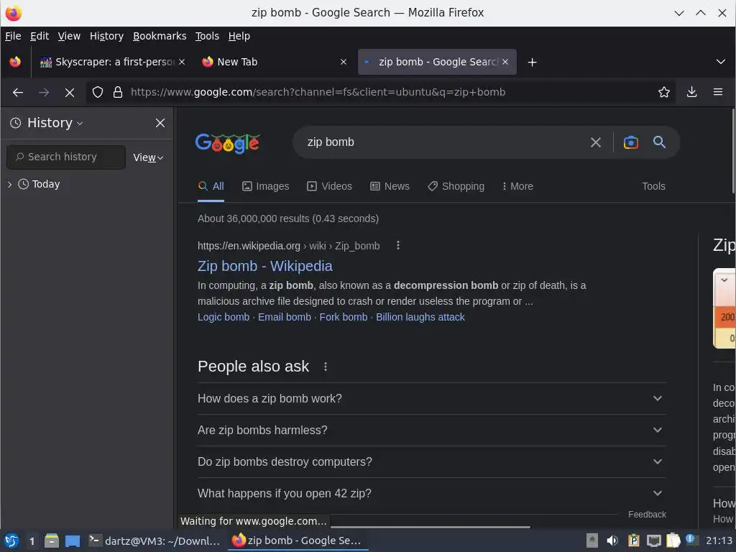Open the View sort dropdown in history
Screen dimensions: 736x552
point(148,157)
